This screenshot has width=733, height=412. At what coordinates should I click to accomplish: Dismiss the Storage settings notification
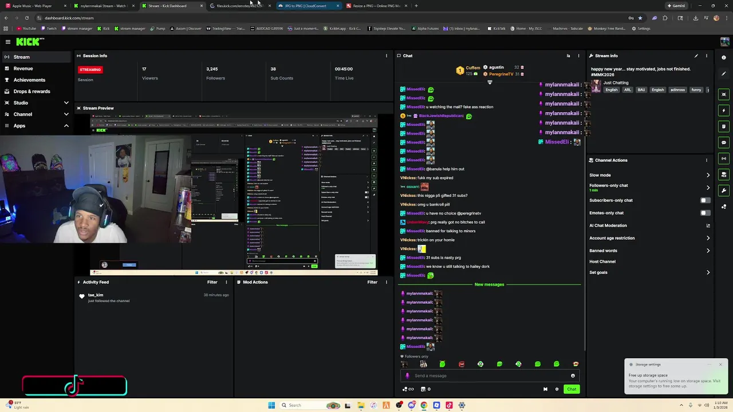(720, 365)
